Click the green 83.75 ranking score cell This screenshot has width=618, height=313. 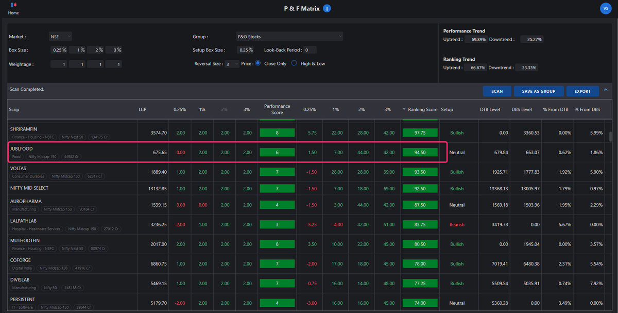pyautogui.click(x=420, y=224)
